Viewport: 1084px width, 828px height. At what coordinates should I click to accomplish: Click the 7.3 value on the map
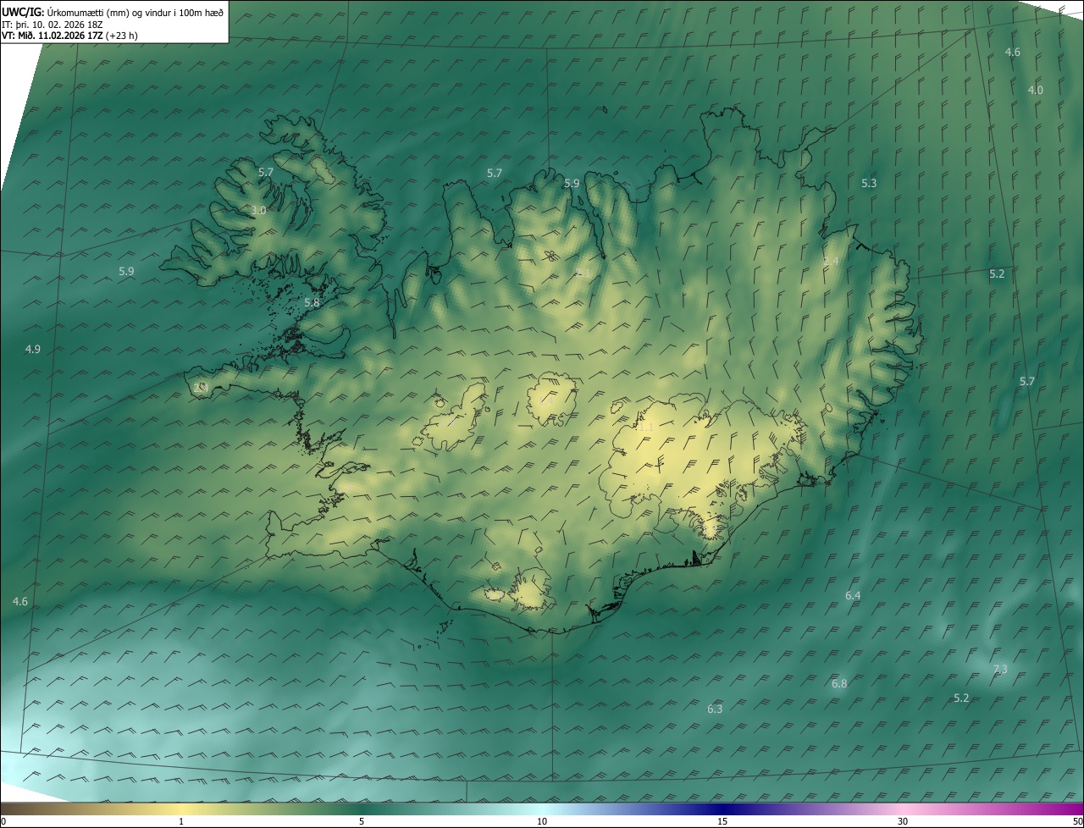pyautogui.click(x=1000, y=669)
